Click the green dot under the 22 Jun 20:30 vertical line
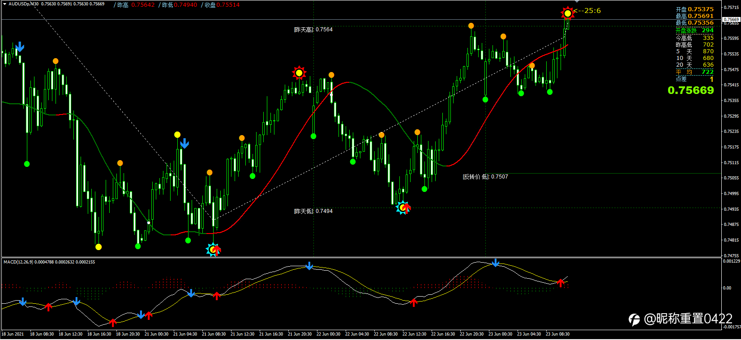This screenshot has height=340, width=741. pyautogui.click(x=485, y=100)
